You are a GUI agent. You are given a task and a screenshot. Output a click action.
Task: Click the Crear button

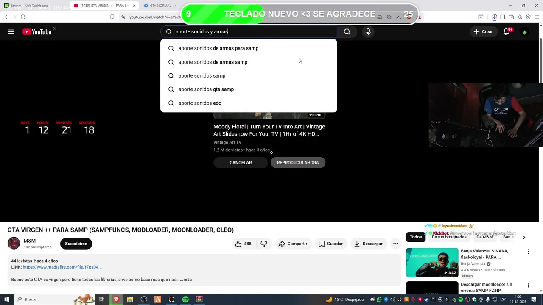(x=483, y=32)
